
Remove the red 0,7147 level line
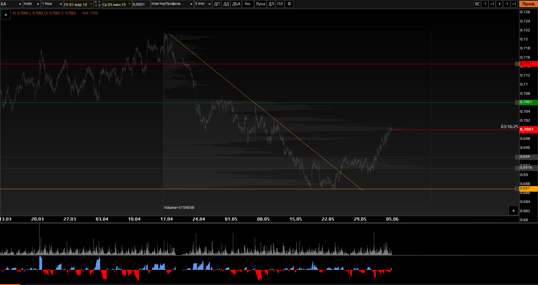(x=517, y=64)
